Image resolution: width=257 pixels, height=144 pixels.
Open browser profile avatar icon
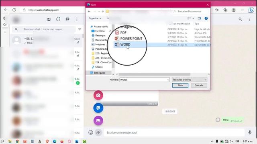pos(234,10)
